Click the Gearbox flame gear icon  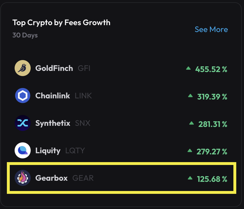pyautogui.click(x=23, y=178)
